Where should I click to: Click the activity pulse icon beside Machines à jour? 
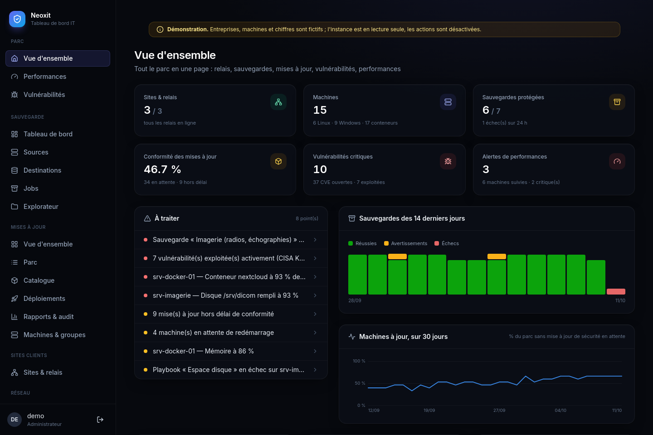[x=352, y=337]
